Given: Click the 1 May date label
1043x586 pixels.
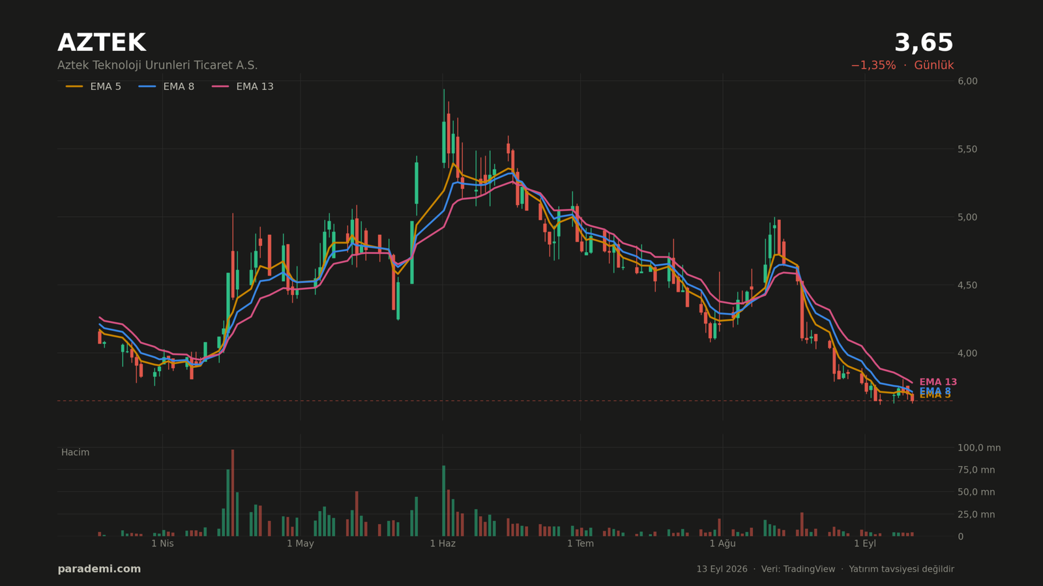Looking at the screenshot, I should [301, 544].
